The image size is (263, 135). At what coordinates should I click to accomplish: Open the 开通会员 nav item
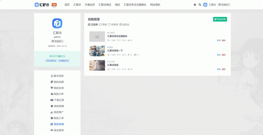pos(90,5)
